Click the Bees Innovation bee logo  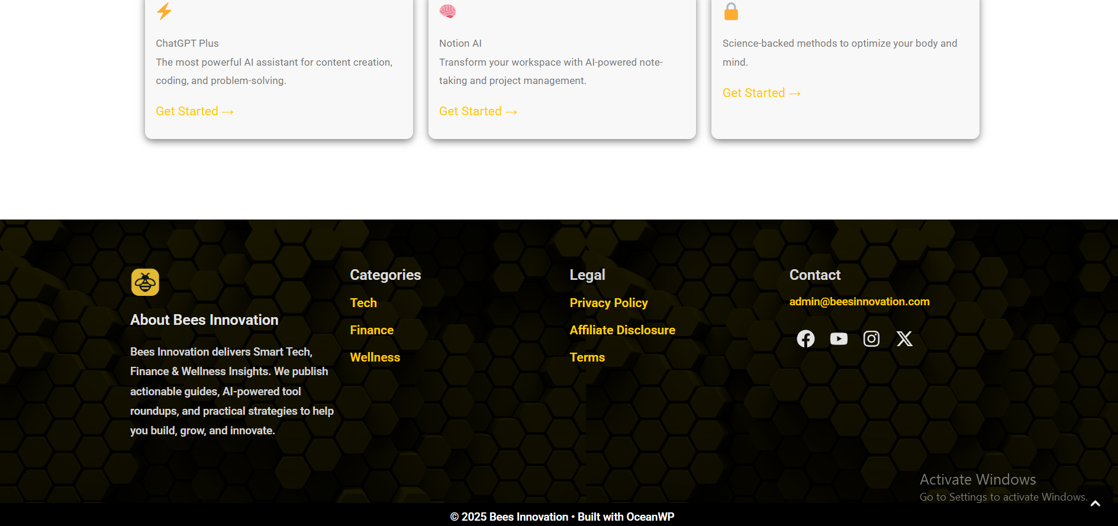pos(145,282)
